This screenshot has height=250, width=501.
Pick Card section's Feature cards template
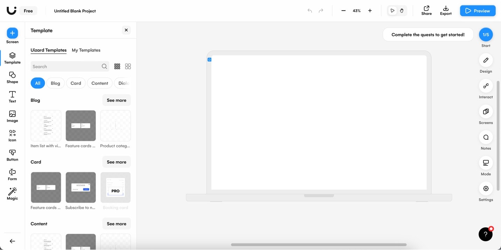(46, 187)
